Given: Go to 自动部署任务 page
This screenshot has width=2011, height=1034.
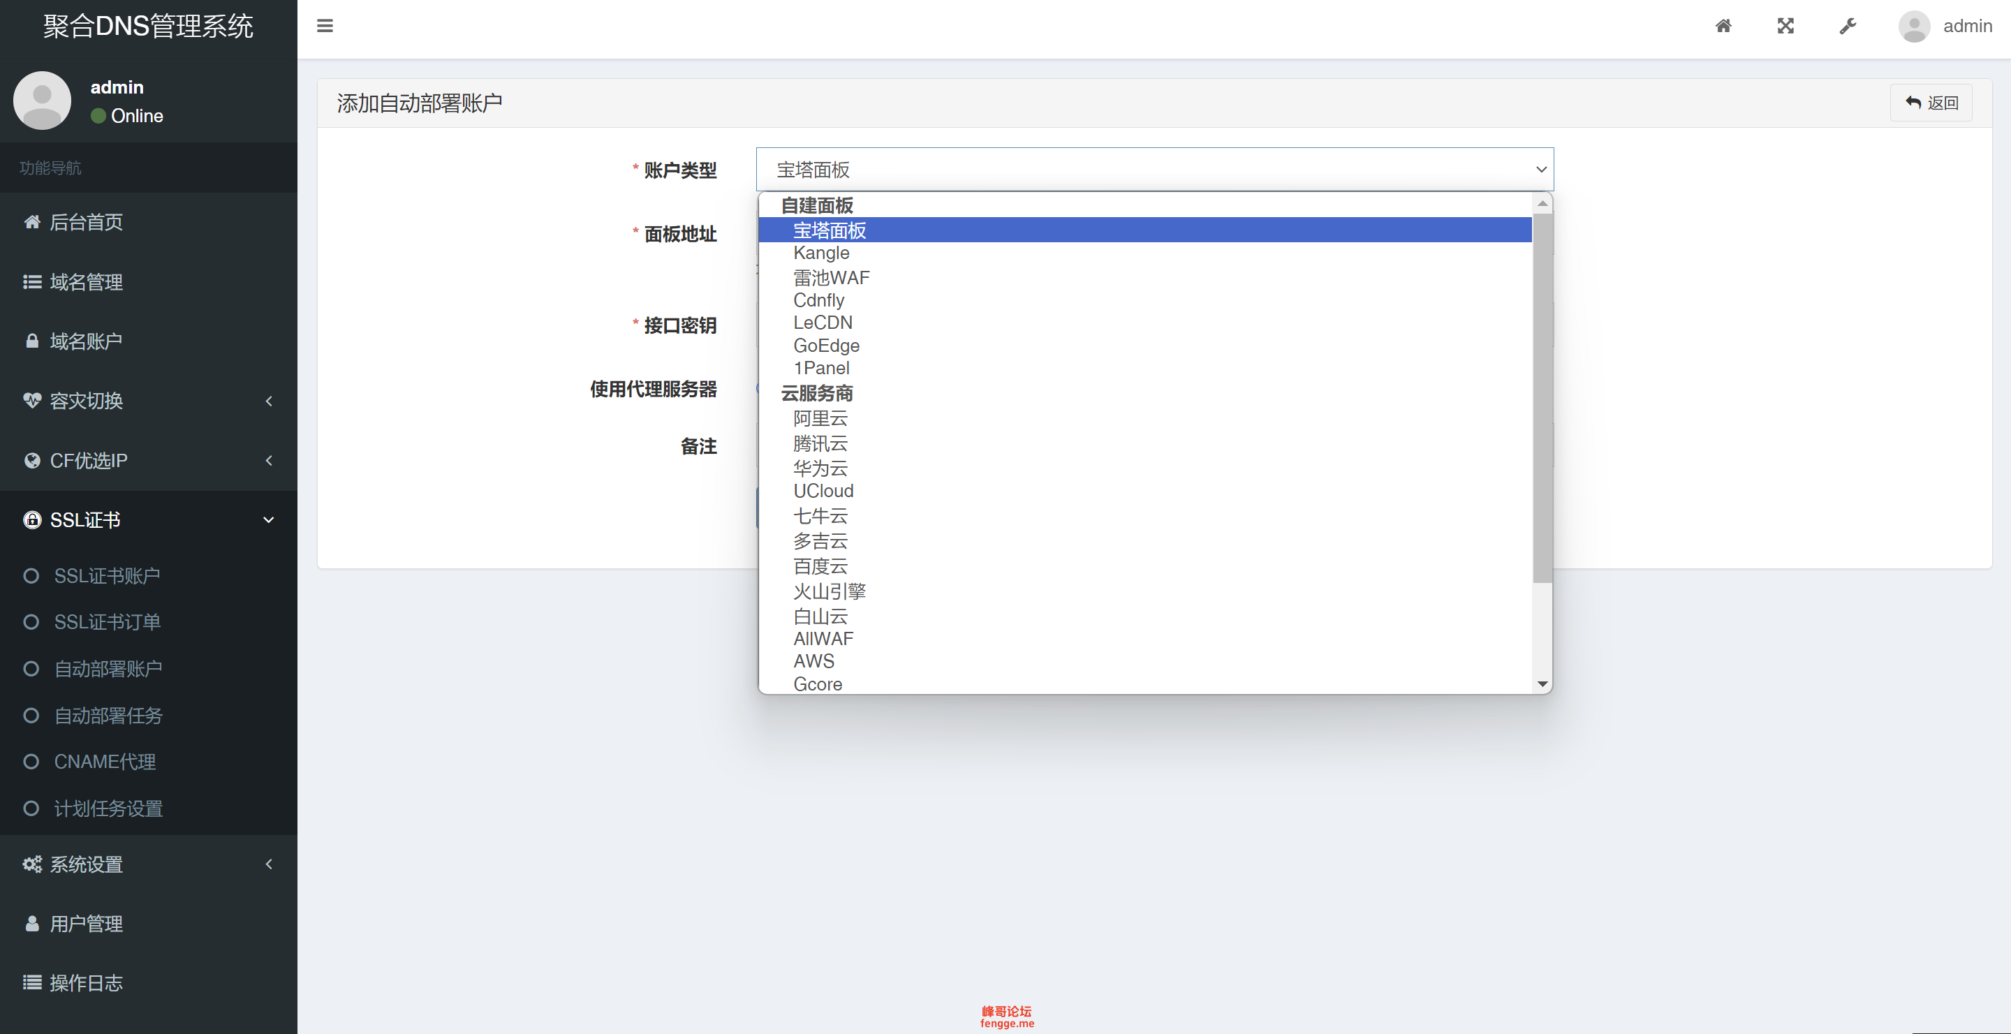Looking at the screenshot, I should tap(148, 716).
